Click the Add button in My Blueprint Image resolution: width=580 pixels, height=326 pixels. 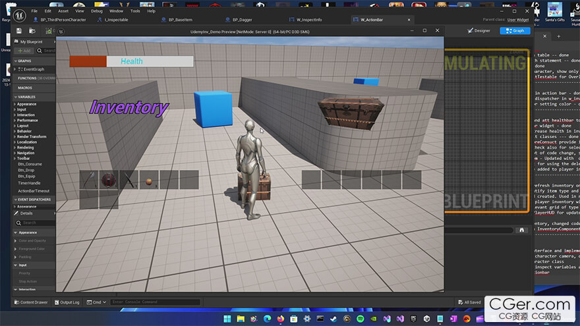pos(24,51)
